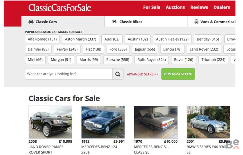243x155 pixels.
Task: Click the magnifying glass search icon
Action: tap(118, 74)
